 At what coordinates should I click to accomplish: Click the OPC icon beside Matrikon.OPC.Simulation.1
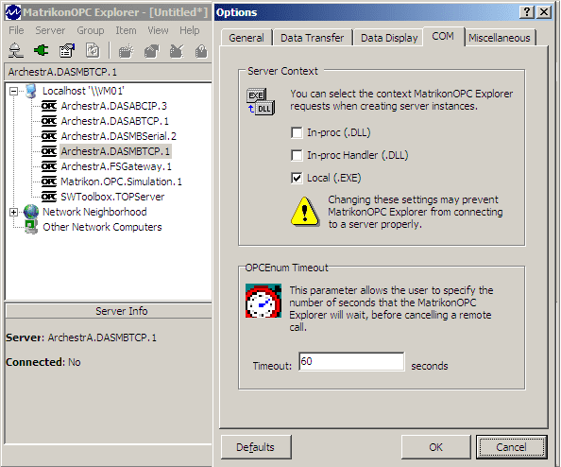coord(49,182)
